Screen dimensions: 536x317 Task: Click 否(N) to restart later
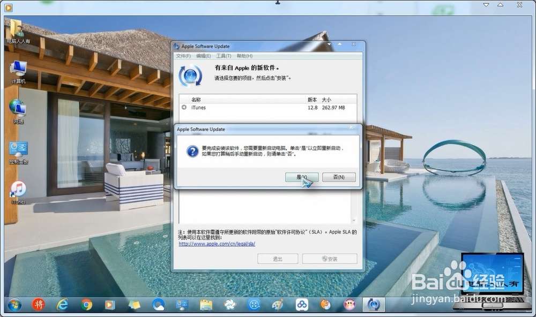pyautogui.click(x=339, y=177)
